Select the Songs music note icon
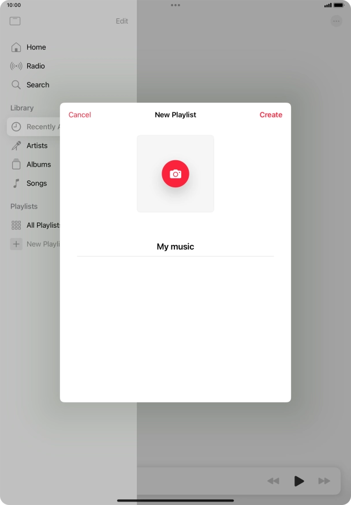The height and width of the screenshot is (505, 351). coord(16,183)
